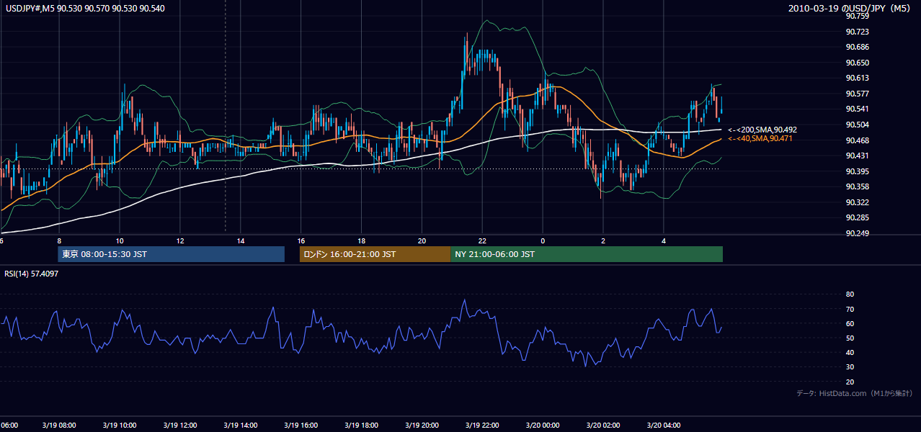The width and height of the screenshot is (921, 432).
Task: Click the 3/19 22:00 bottom time label
Action: 483,425
